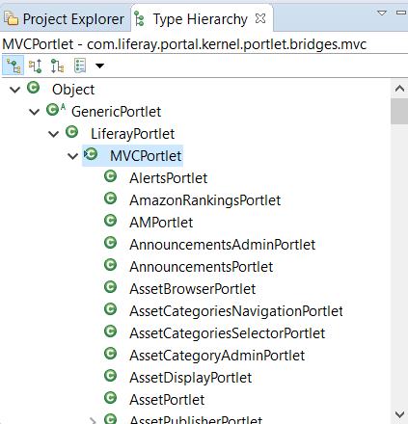Click scrollbar down arrow
Image resolution: width=408 pixels, height=424 pixels.
pos(399,414)
